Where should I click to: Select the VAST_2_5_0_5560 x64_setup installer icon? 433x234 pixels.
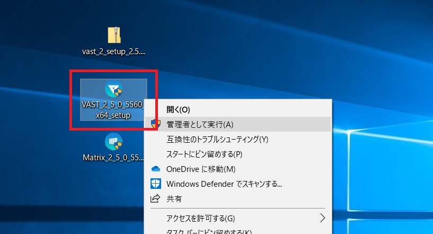point(113,89)
